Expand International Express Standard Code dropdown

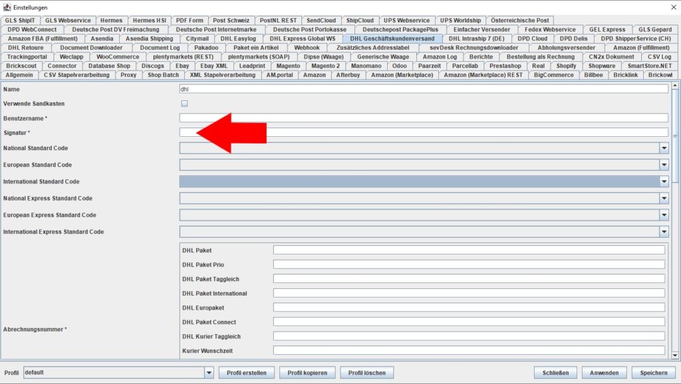tap(664, 232)
